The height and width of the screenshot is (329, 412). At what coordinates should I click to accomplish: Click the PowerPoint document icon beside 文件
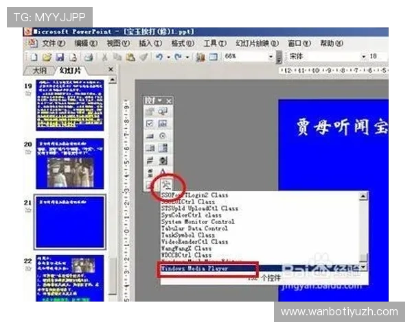click(x=33, y=43)
